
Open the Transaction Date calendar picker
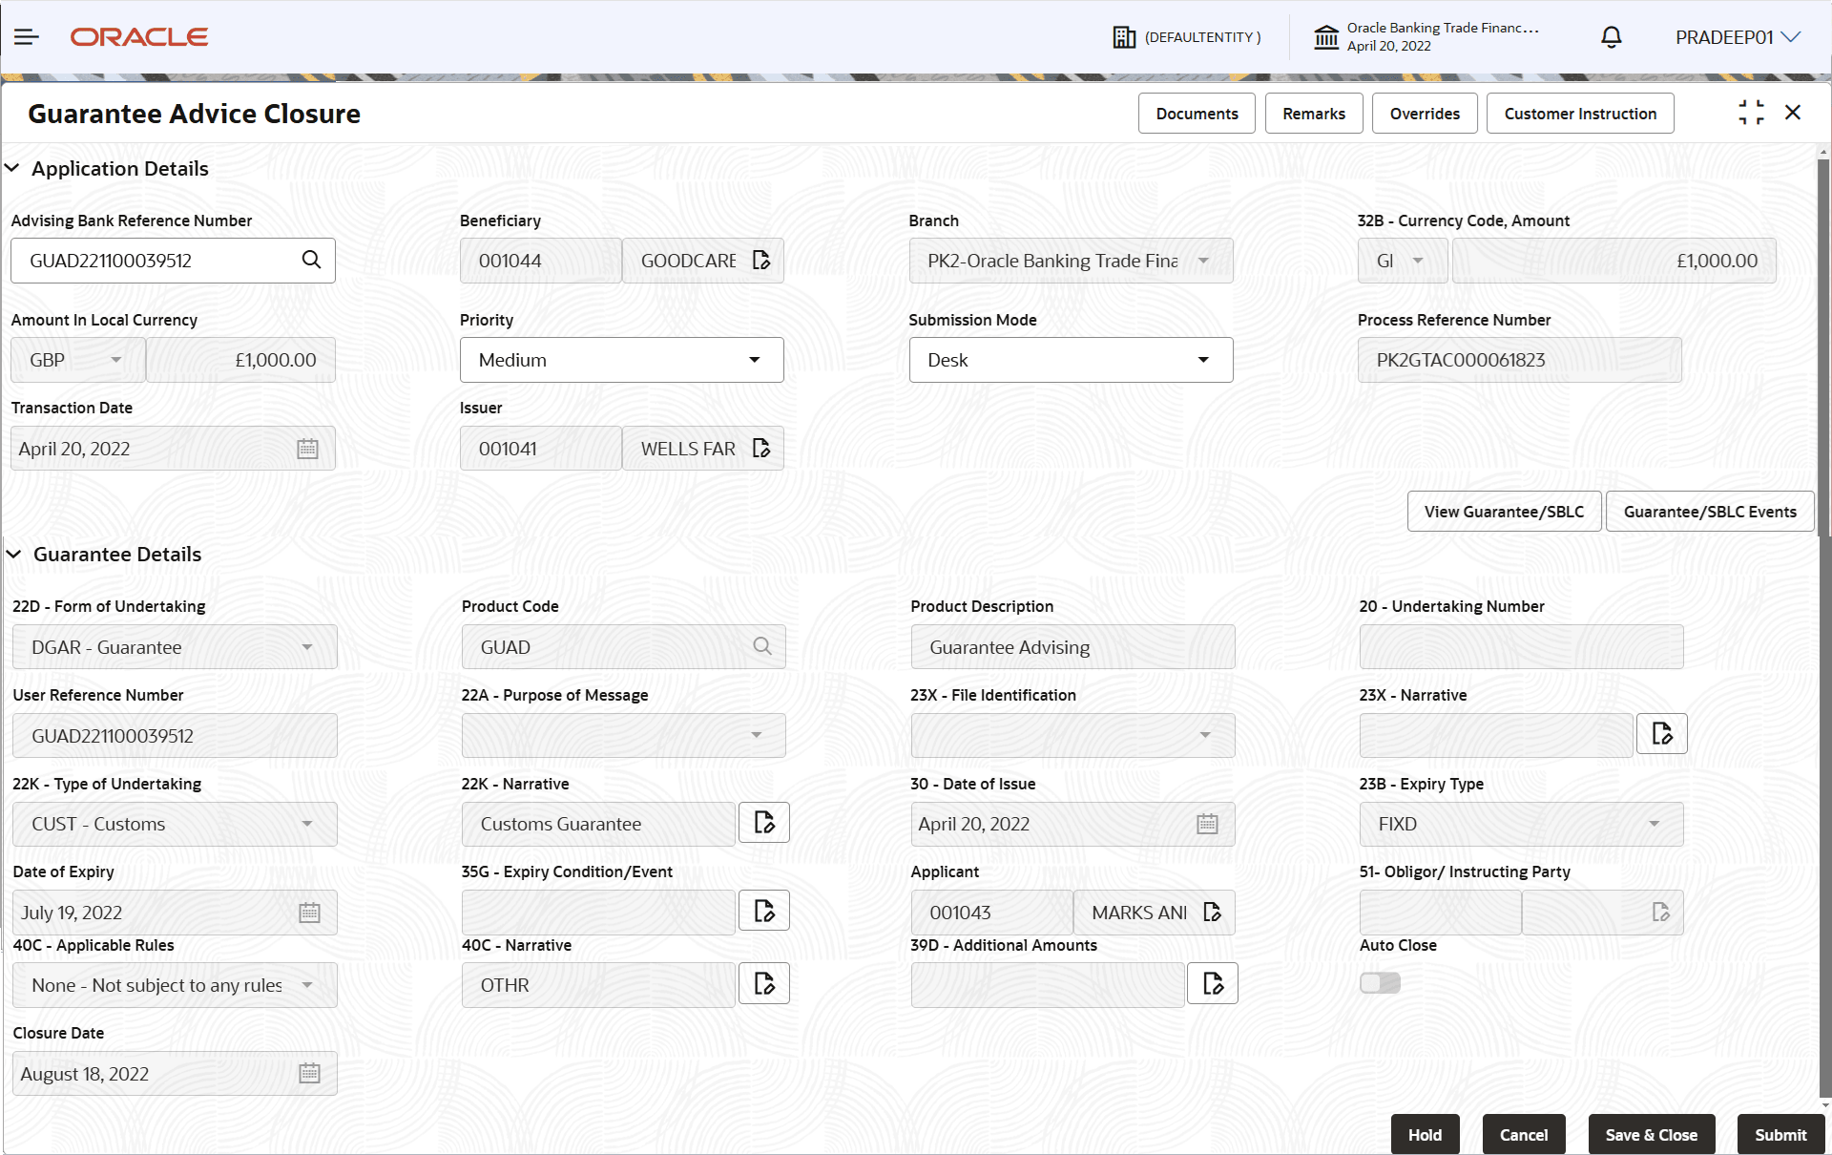pos(307,448)
